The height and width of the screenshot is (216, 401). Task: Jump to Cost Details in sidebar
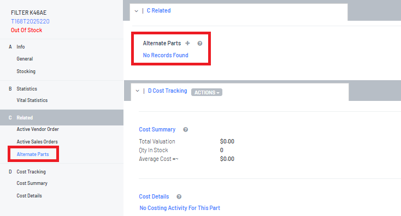29,196
